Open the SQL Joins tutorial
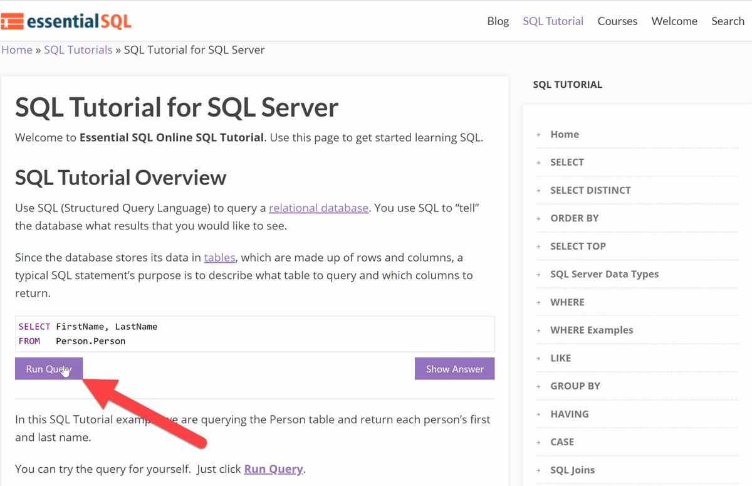752x486 pixels. [x=573, y=470]
